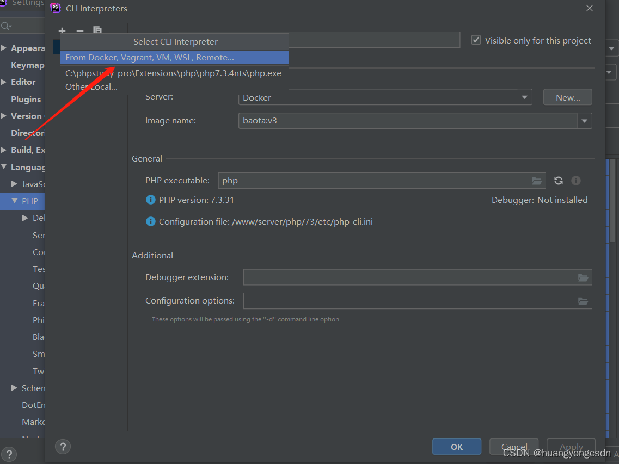The image size is (619, 464).
Task: Browse folder for Configuration options
Action: 583,301
